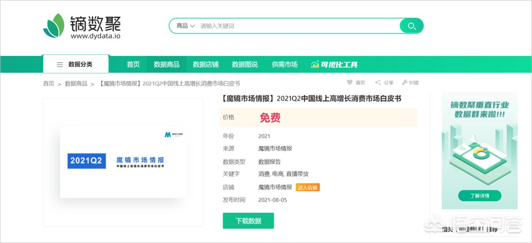
Task: Open the 数据图说 nav tab
Action: click(x=245, y=64)
